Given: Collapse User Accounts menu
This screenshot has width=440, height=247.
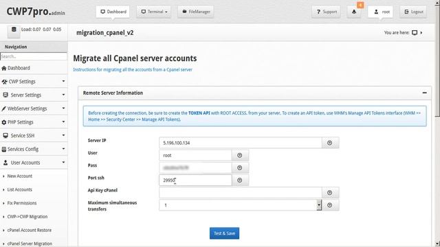Looking at the screenshot, I should tap(34, 163).
